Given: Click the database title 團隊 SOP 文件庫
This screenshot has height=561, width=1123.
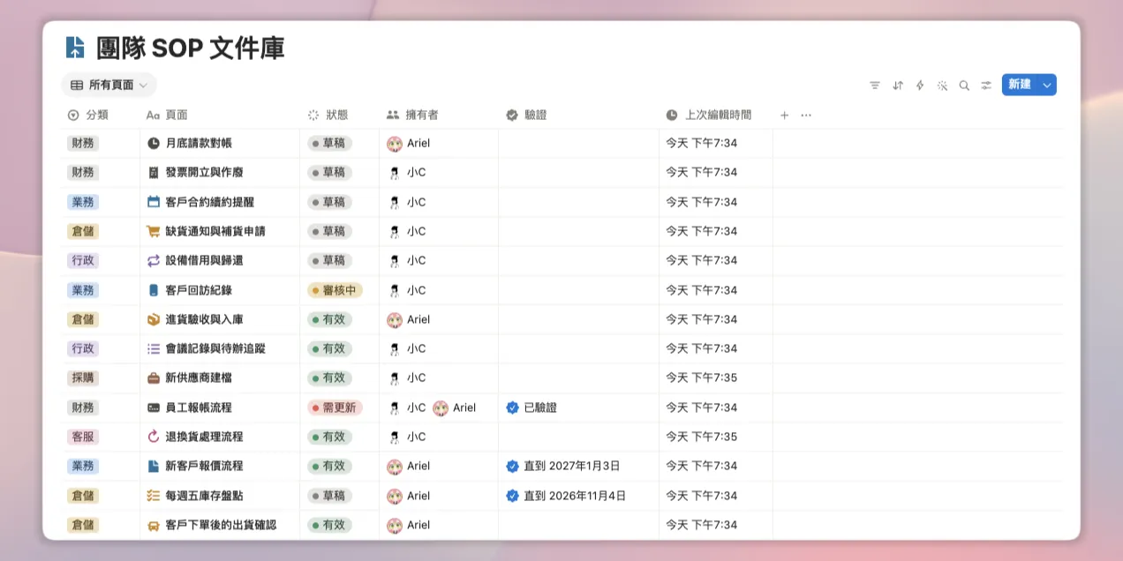Looking at the screenshot, I should click(x=191, y=48).
